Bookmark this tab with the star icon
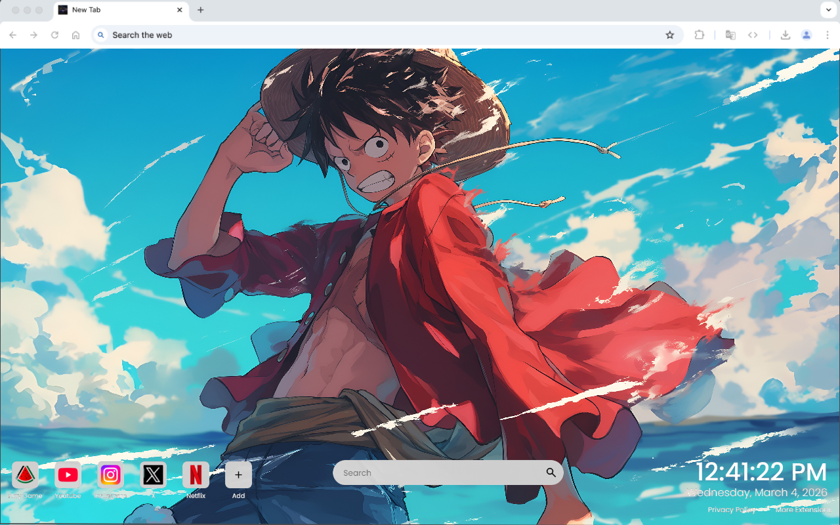Image resolution: width=840 pixels, height=525 pixels. 670,35
